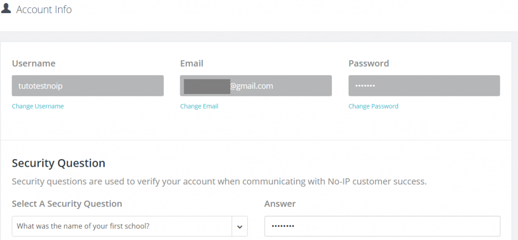Click the Security Question section heading
This screenshot has height=240, width=518.
pos(59,163)
